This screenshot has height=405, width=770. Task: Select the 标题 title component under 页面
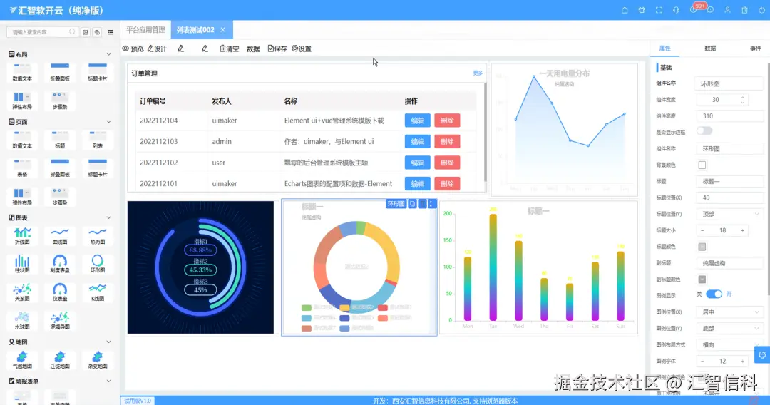(x=60, y=140)
